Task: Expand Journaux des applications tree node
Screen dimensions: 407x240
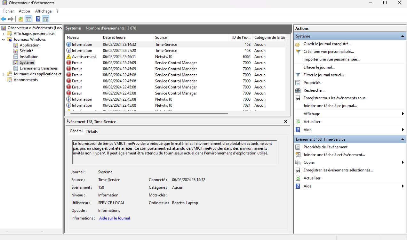Action: [4, 74]
